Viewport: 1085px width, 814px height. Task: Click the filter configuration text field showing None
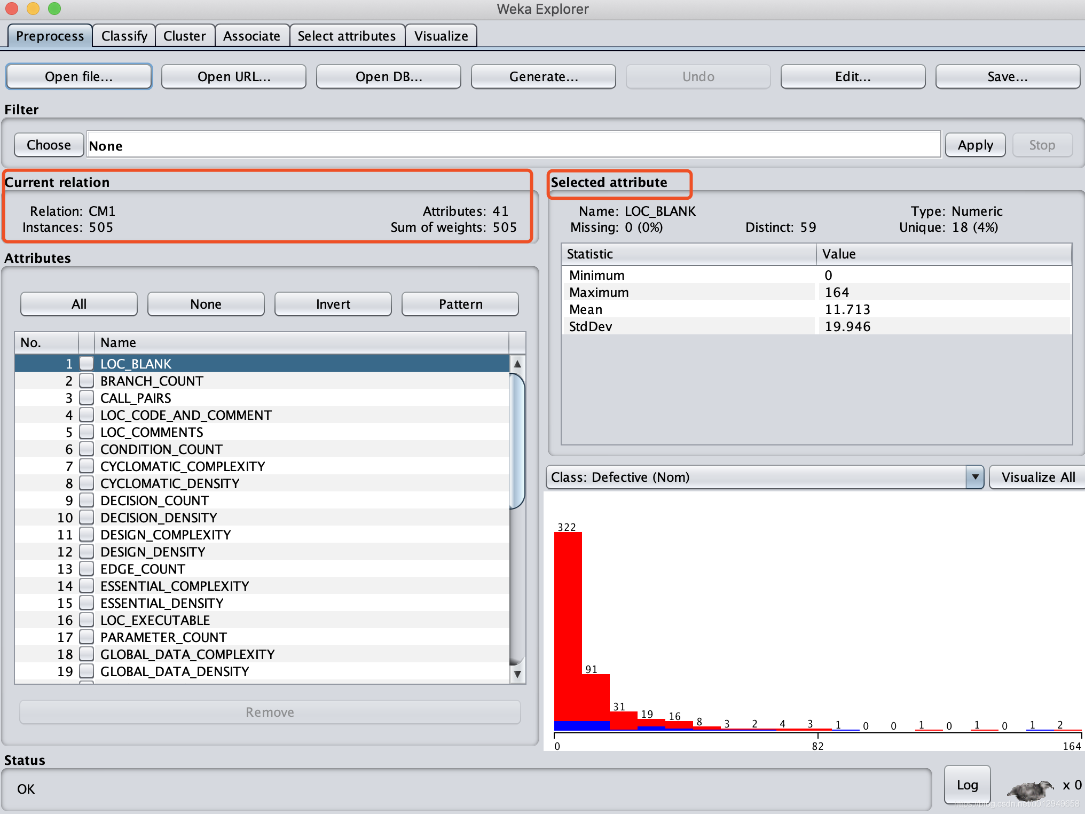[513, 145]
